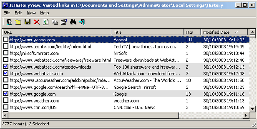Screen dimensions: 257x129
Task: Click the Hits value 111
Action: 189,40
